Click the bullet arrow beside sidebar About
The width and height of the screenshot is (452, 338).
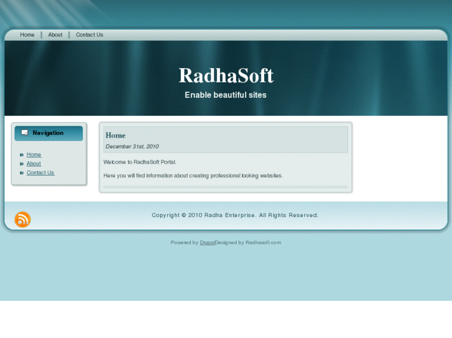tap(22, 164)
